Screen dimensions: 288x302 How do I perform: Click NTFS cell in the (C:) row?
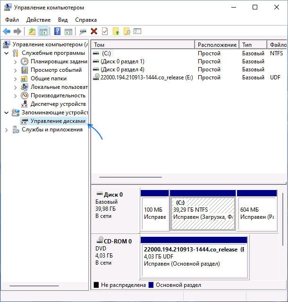pos(276,53)
